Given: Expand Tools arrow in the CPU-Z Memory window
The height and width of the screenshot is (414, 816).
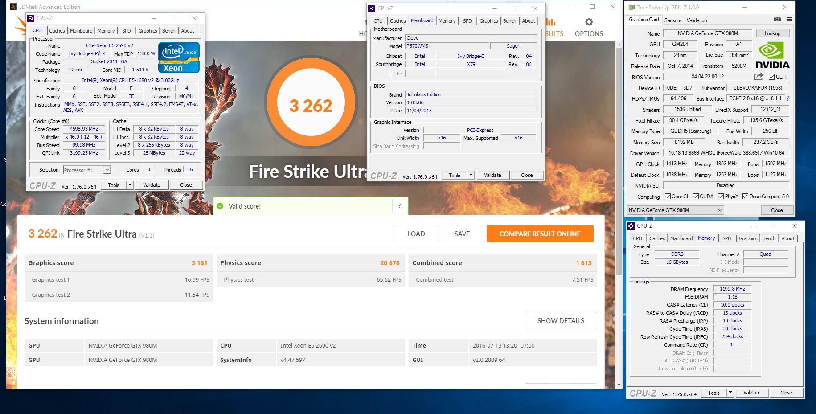Looking at the screenshot, I should coord(730,393).
